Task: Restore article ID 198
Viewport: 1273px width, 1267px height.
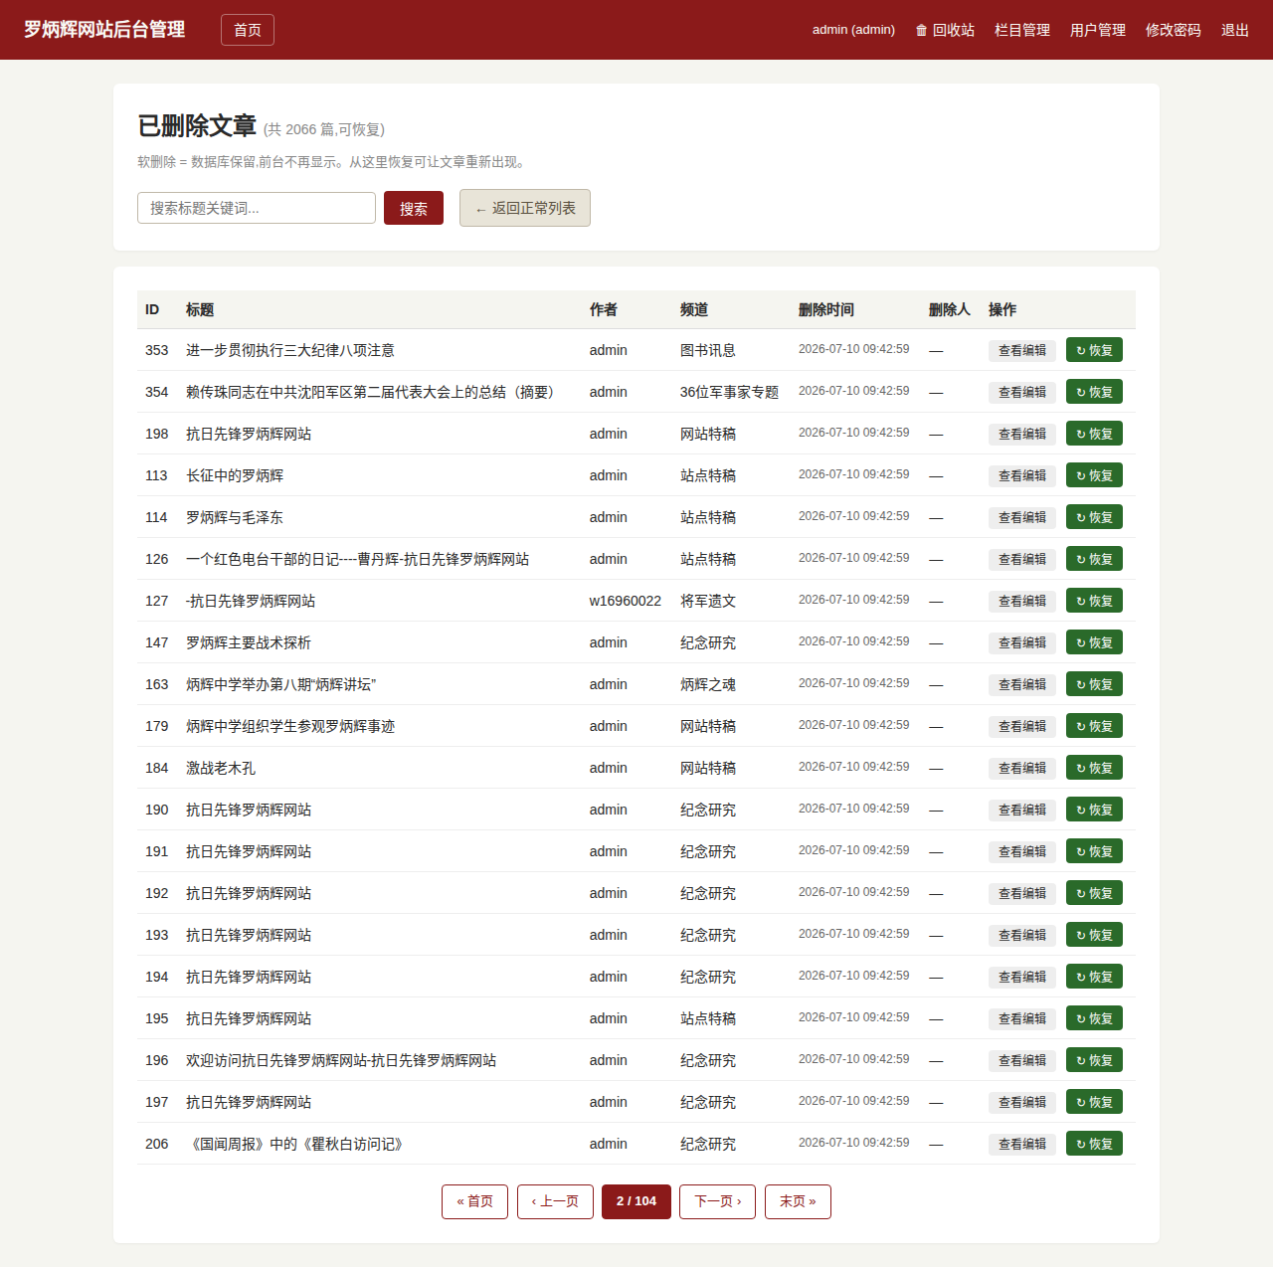Action: pos(1094,434)
